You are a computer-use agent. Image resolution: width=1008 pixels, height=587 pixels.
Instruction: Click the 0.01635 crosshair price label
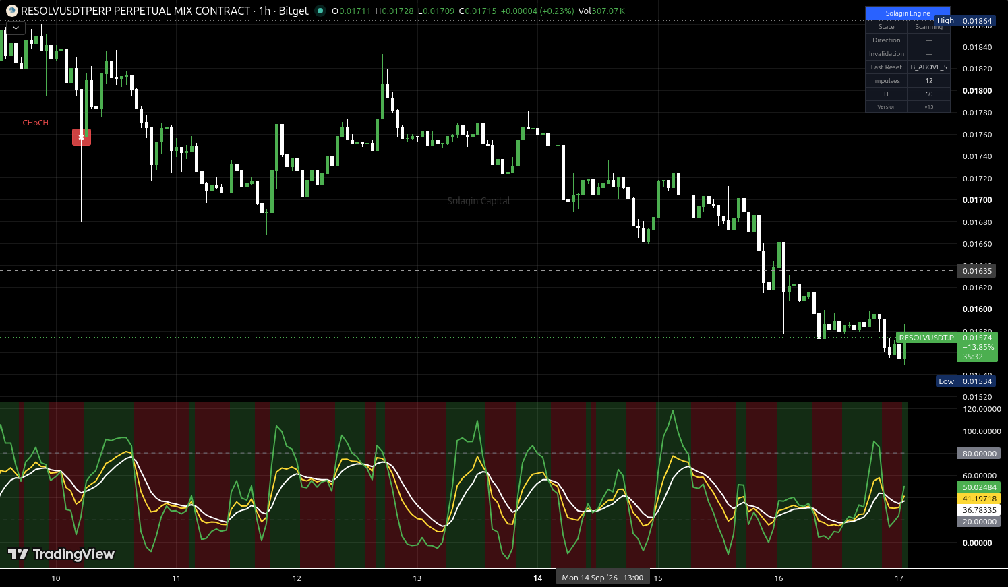click(x=977, y=271)
